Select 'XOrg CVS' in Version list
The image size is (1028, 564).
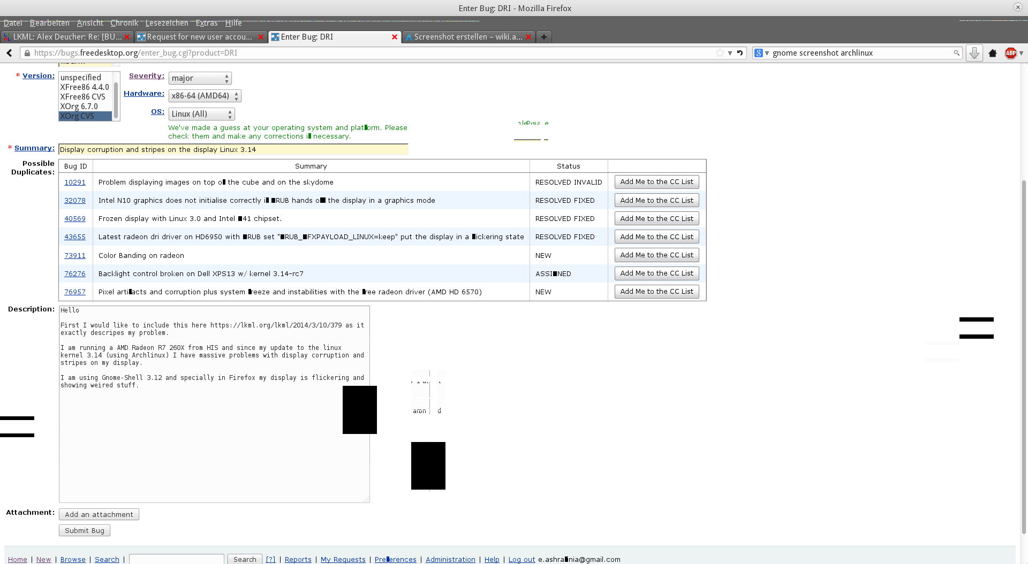click(x=85, y=116)
